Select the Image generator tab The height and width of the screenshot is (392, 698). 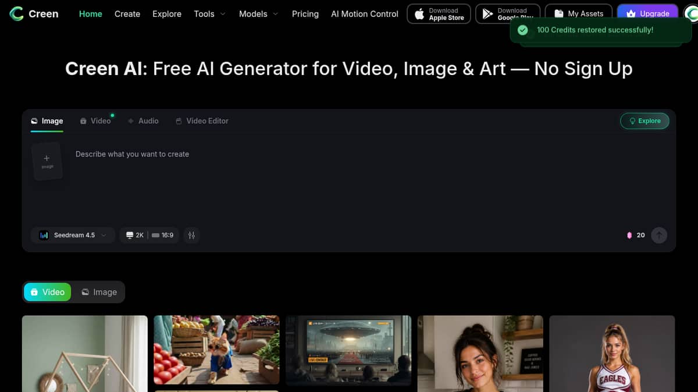point(47,121)
